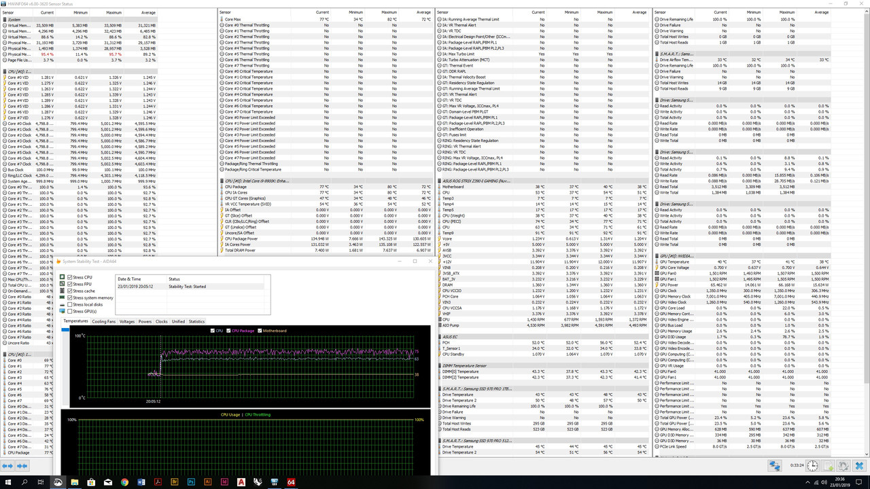
Task: Switch to the Statistics tab
Action: [196, 321]
